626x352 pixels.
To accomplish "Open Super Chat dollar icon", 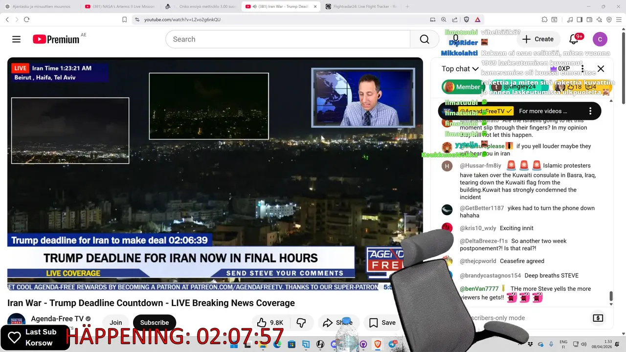I will coord(598,318).
